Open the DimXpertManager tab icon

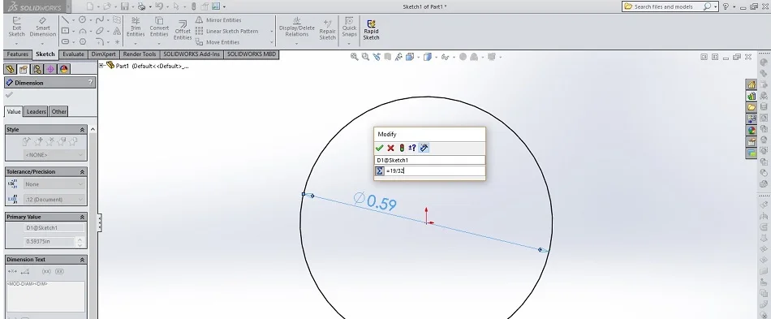pos(50,69)
